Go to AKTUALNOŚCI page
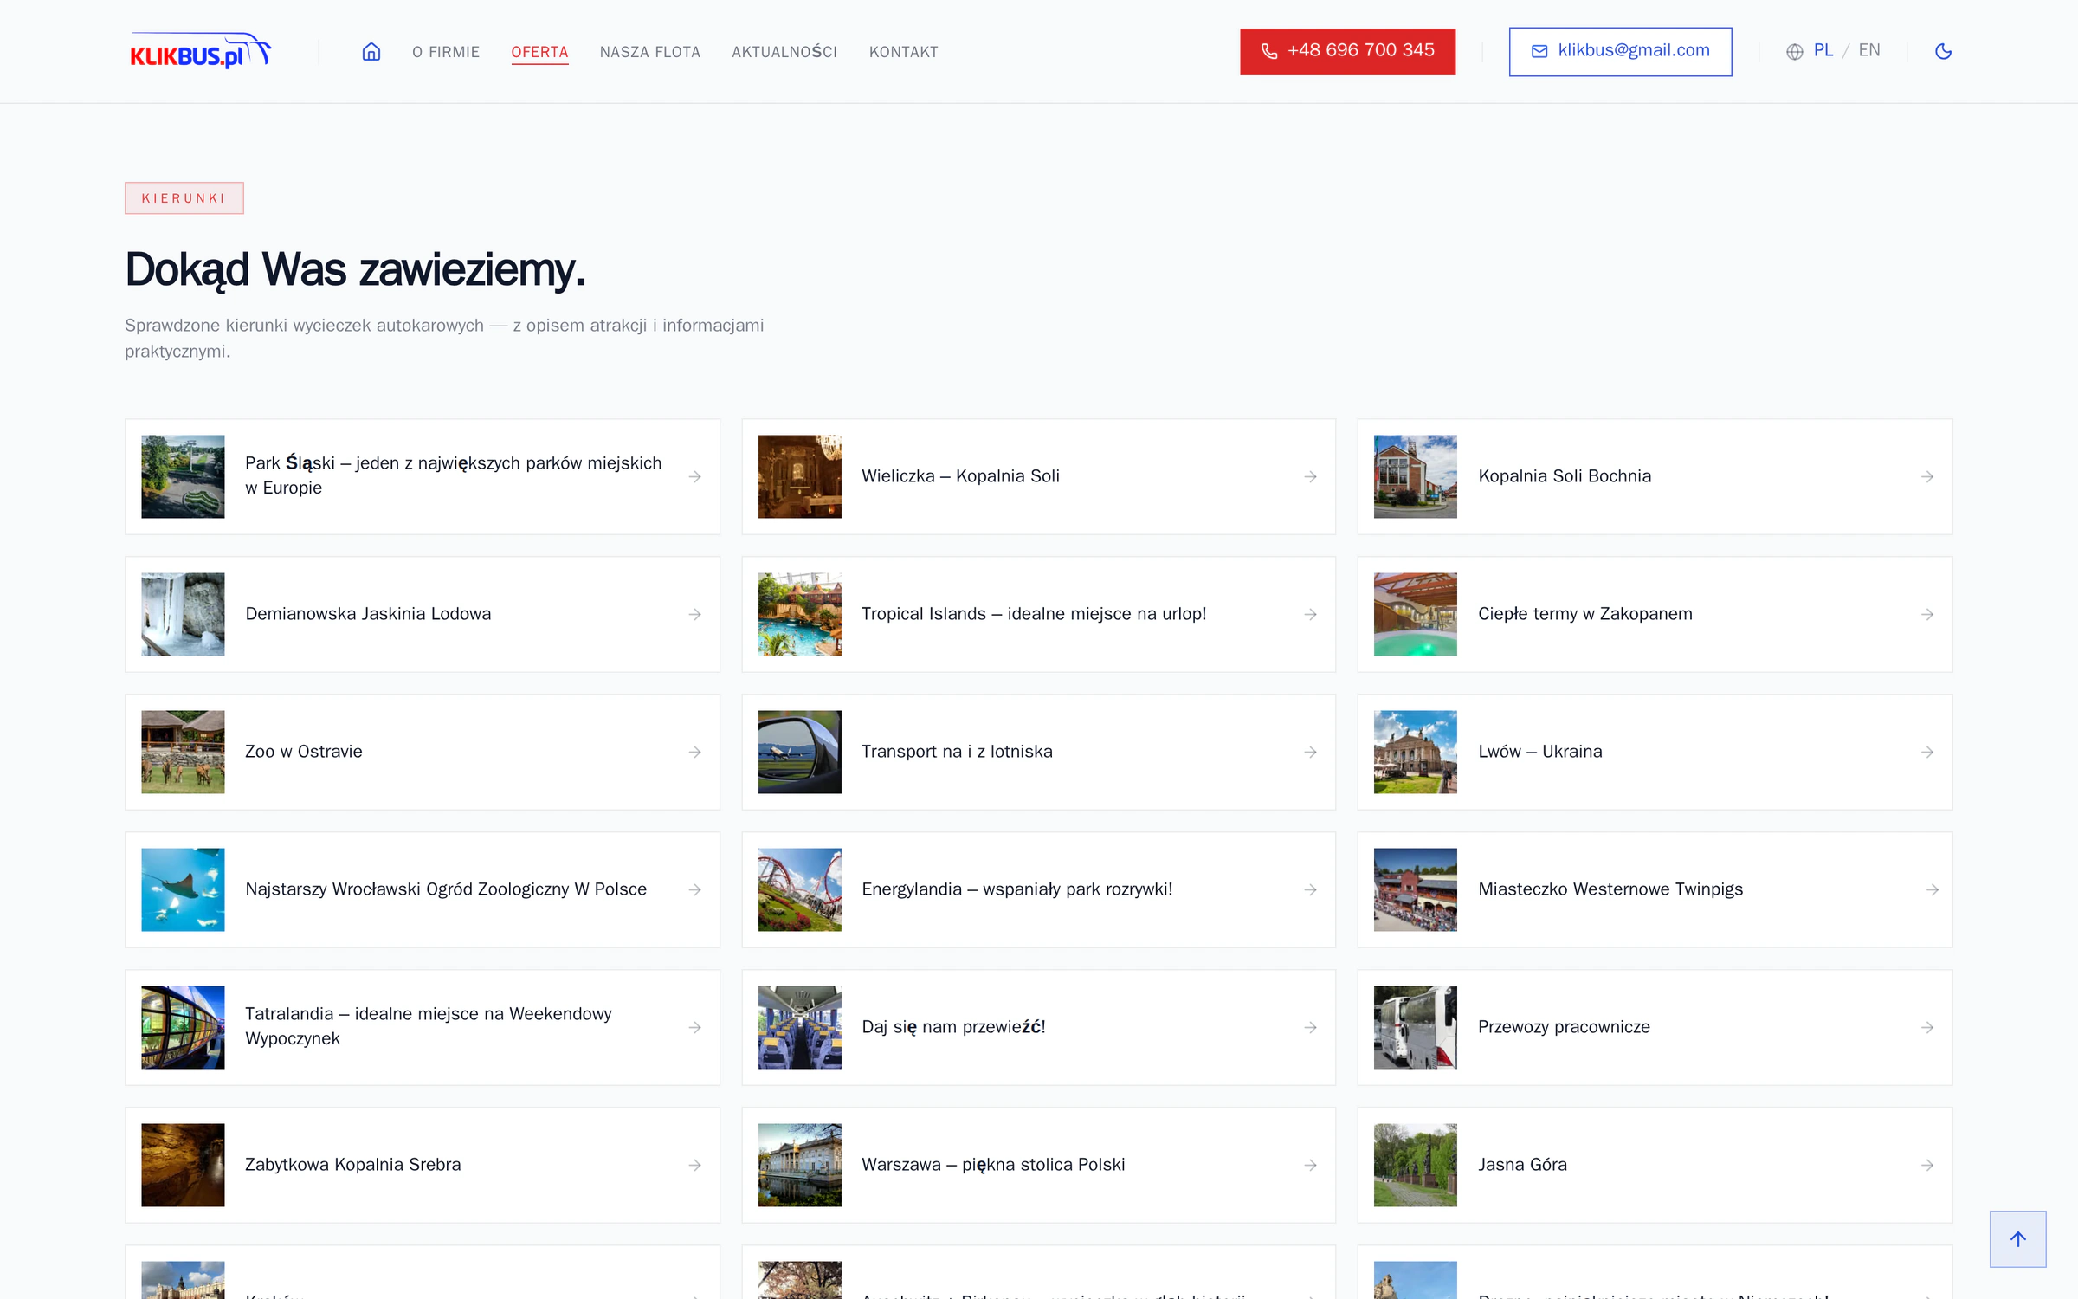The width and height of the screenshot is (2078, 1299). (784, 52)
